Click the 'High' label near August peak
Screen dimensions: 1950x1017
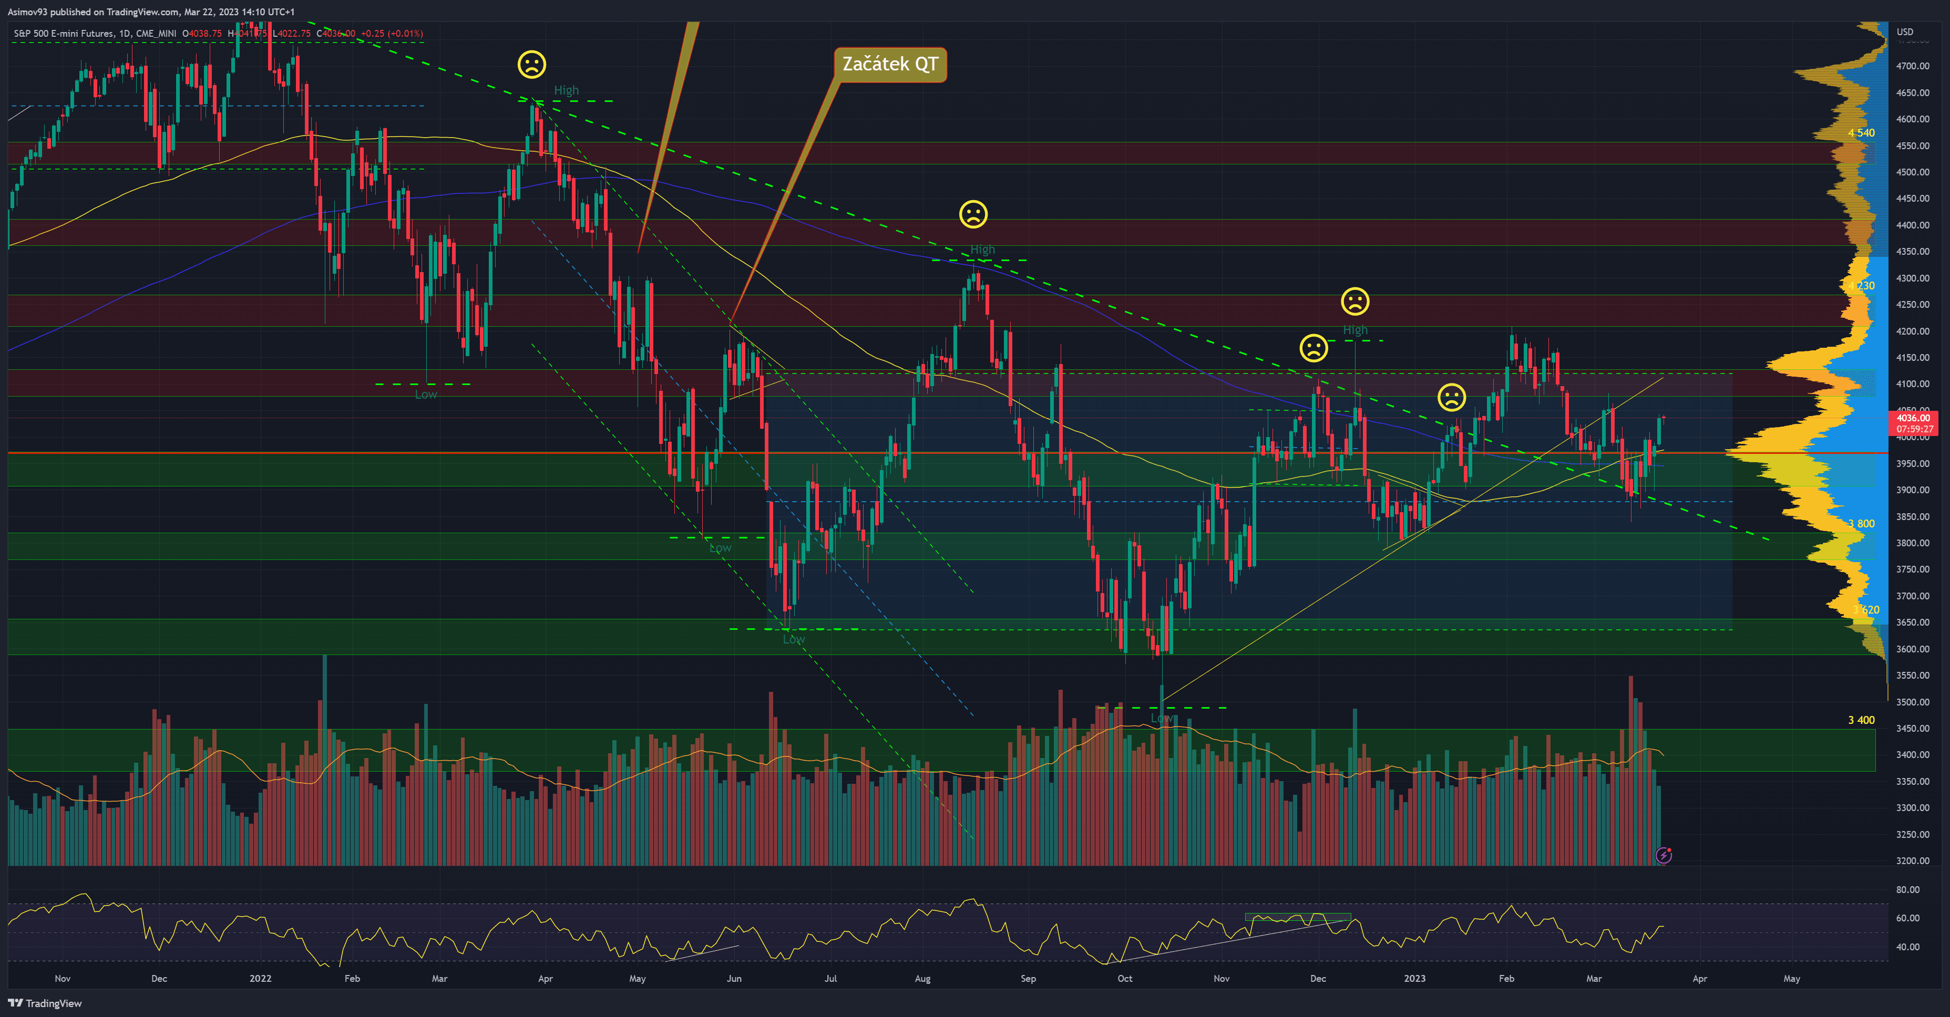point(982,249)
